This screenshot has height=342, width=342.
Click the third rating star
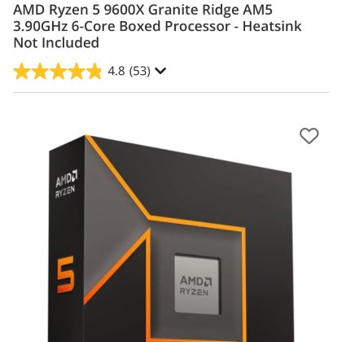58,71
